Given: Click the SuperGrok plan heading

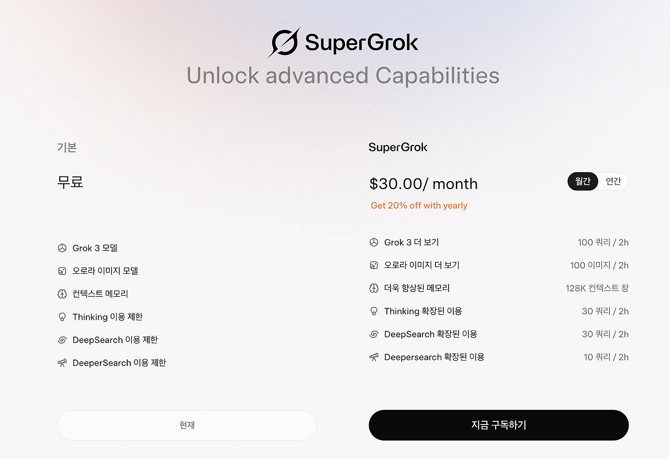Looking at the screenshot, I should click(398, 147).
